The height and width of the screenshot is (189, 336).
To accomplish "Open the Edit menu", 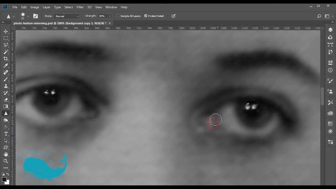I will point(24,7).
